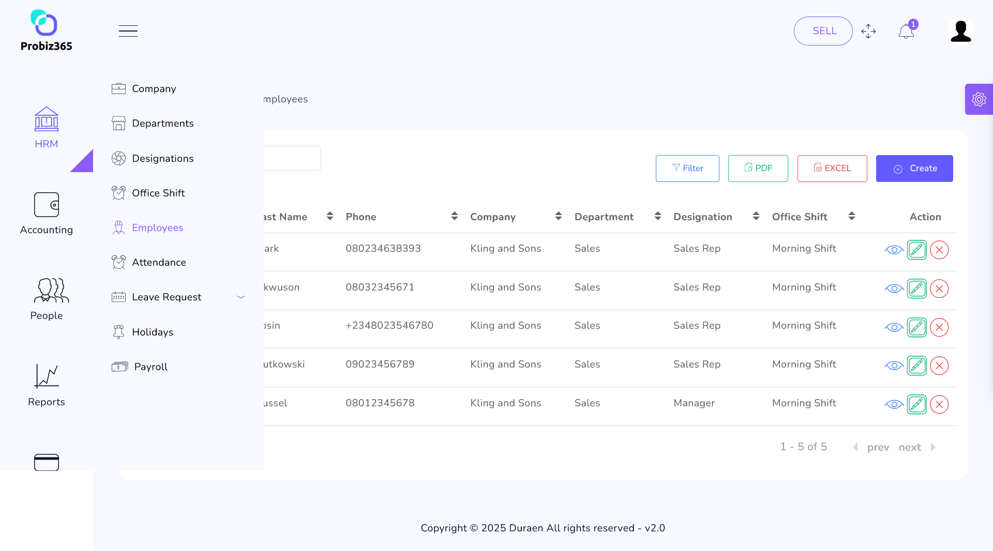Viewport: 993px width, 551px height.
Task: Export the employee list to EXCEL
Action: [832, 169]
